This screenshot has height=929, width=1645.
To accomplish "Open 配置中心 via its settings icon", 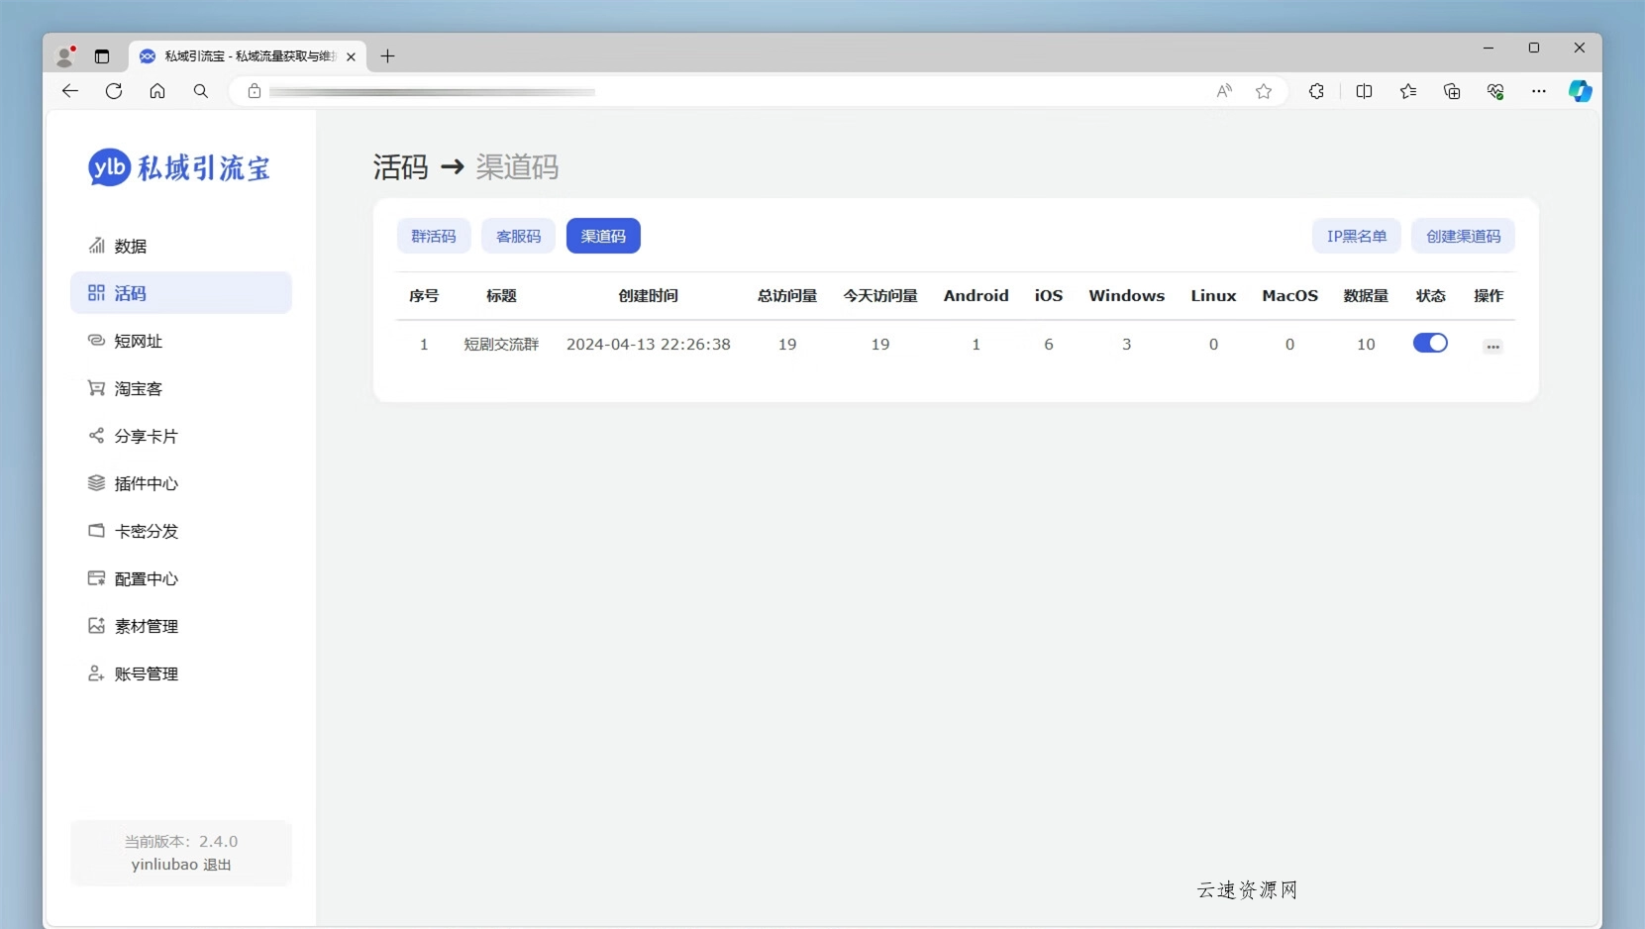I will point(96,579).
